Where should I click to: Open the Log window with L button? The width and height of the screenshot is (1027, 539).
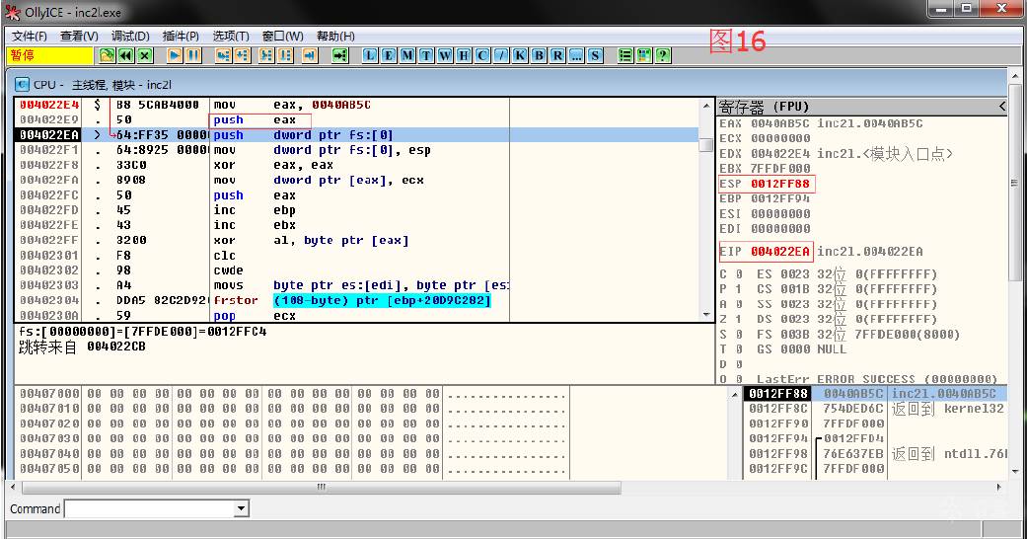tap(370, 55)
